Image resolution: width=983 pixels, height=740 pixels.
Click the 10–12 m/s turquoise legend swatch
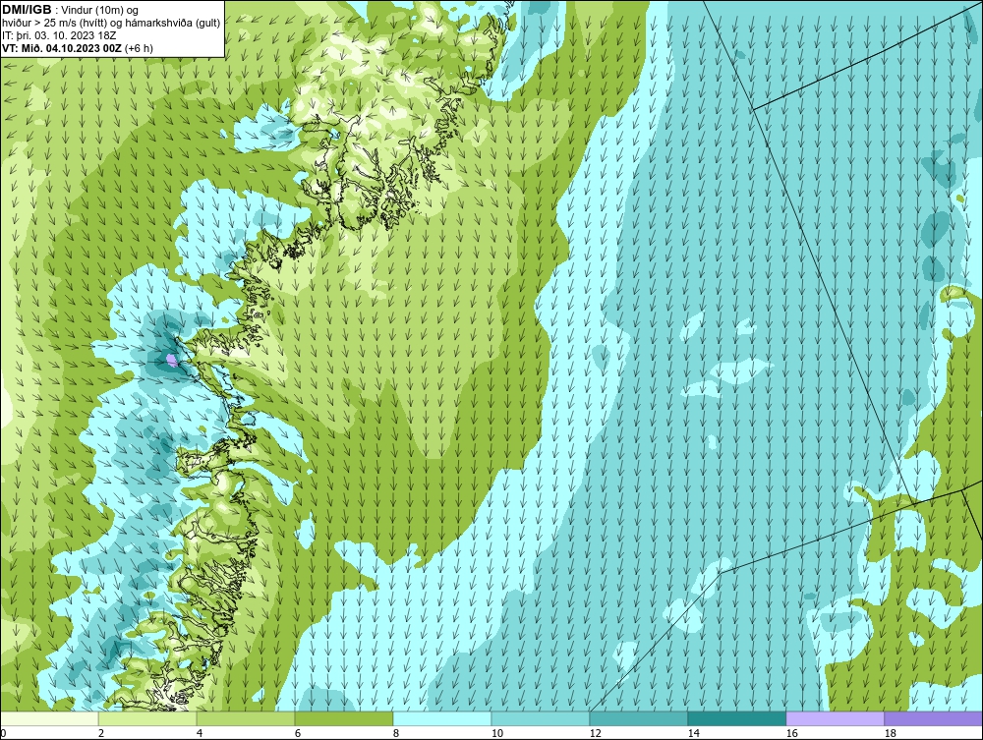coord(541,718)
